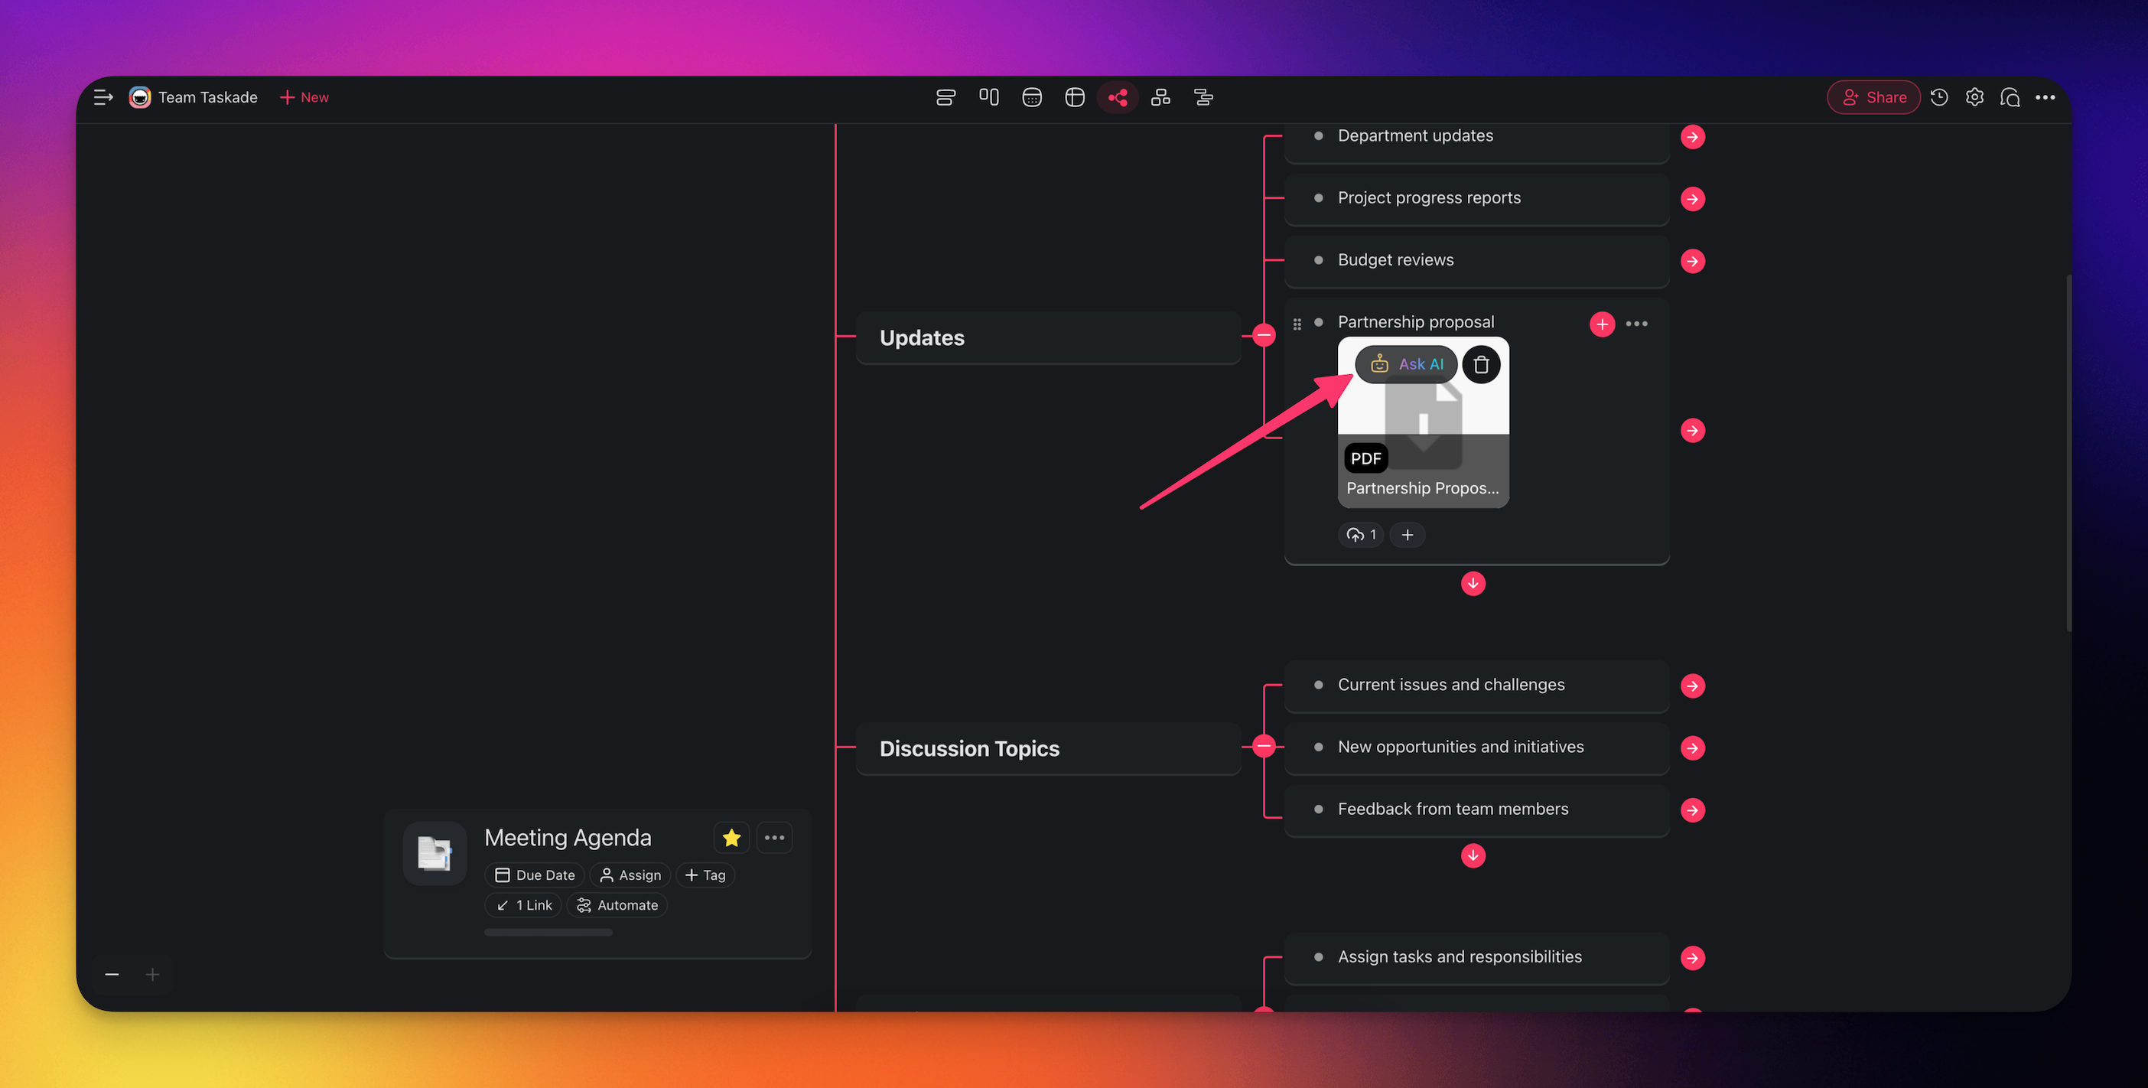Click the New project button
Screen dimensions: 2148x1088
pos(304,97)
